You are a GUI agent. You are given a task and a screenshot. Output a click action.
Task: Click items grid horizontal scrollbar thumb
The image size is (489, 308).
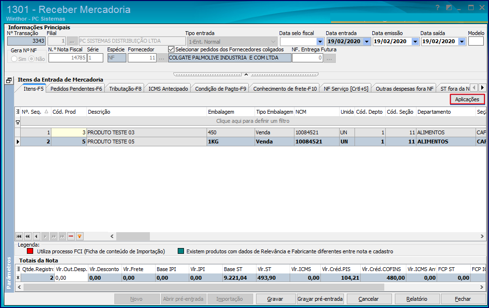[133, 237]
